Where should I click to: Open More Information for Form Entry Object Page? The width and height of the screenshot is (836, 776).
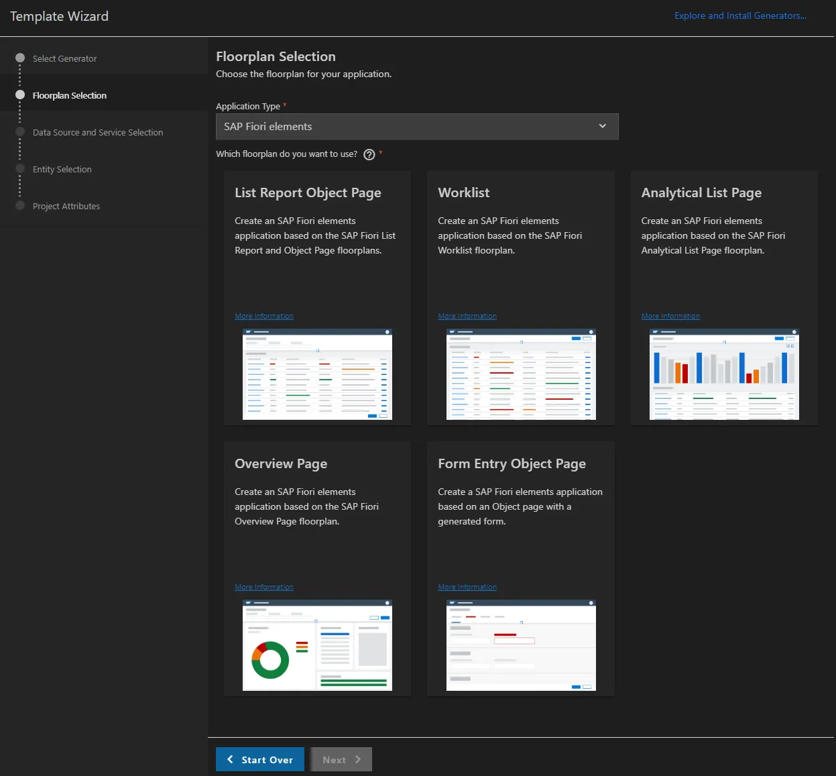point(467,587)
